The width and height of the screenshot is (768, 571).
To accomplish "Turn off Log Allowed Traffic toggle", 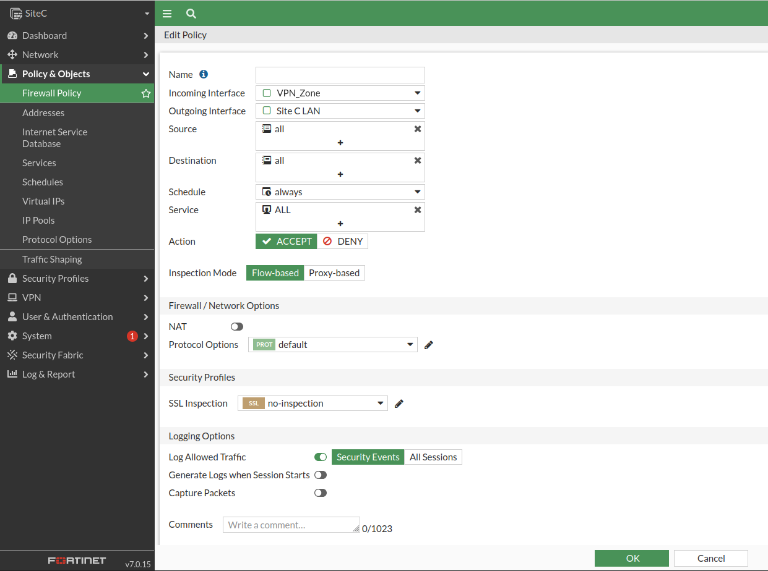I will click(x=321, y=457).
